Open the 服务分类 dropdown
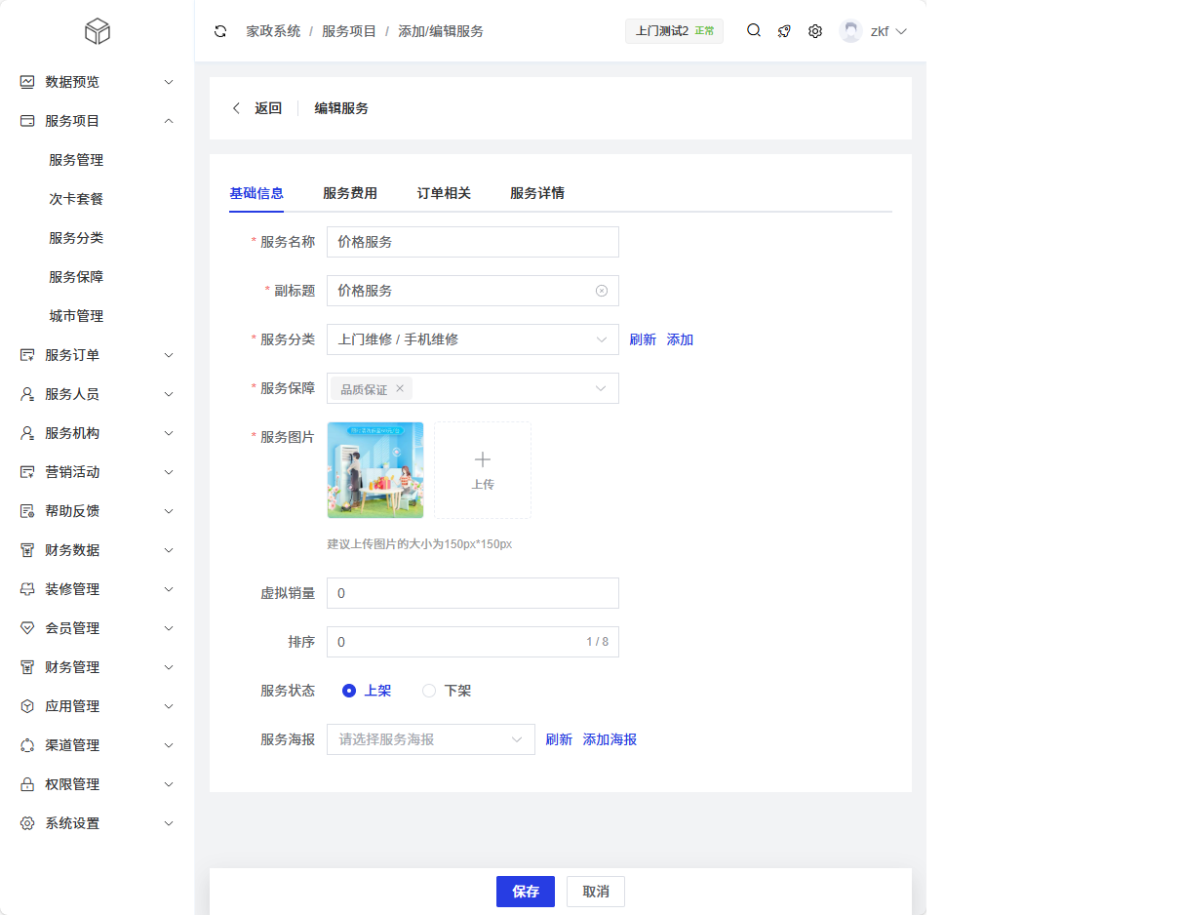Viewport: 1181px width, 915px height. point(473,339)
